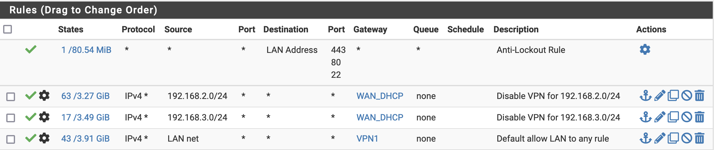Open WAN_DHCP gateway for 192.168.2.0/24 rule
The width and height of the screenshot is (714, 150).
tap(380, 96)
